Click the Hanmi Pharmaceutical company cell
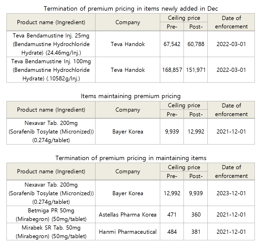The image size is (260, 246). pyautogui.click(x=128, y=232)
